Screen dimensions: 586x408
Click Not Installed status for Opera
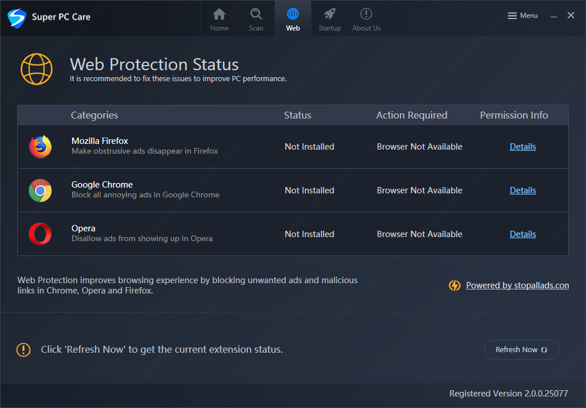click(309, 234)
